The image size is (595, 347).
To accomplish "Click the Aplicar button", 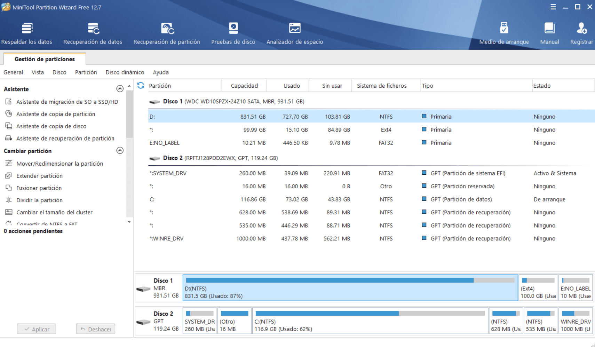I will (37, 329).
